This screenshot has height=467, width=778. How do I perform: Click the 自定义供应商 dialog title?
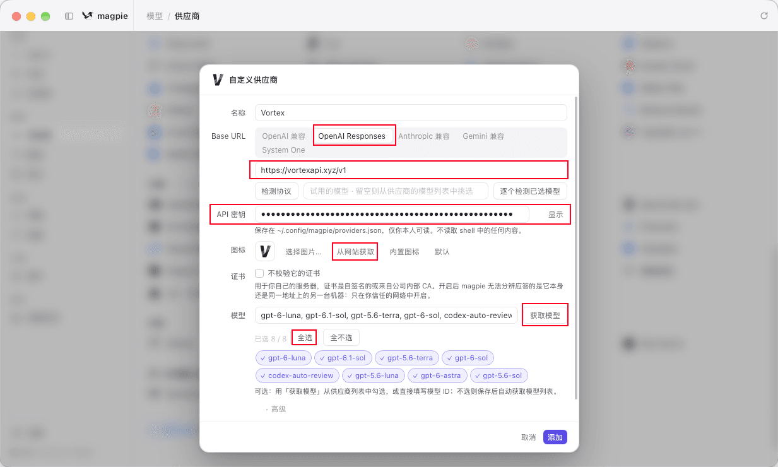tap(254, 80)
